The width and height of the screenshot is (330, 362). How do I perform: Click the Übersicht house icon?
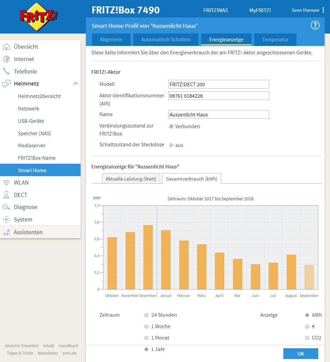6,47
